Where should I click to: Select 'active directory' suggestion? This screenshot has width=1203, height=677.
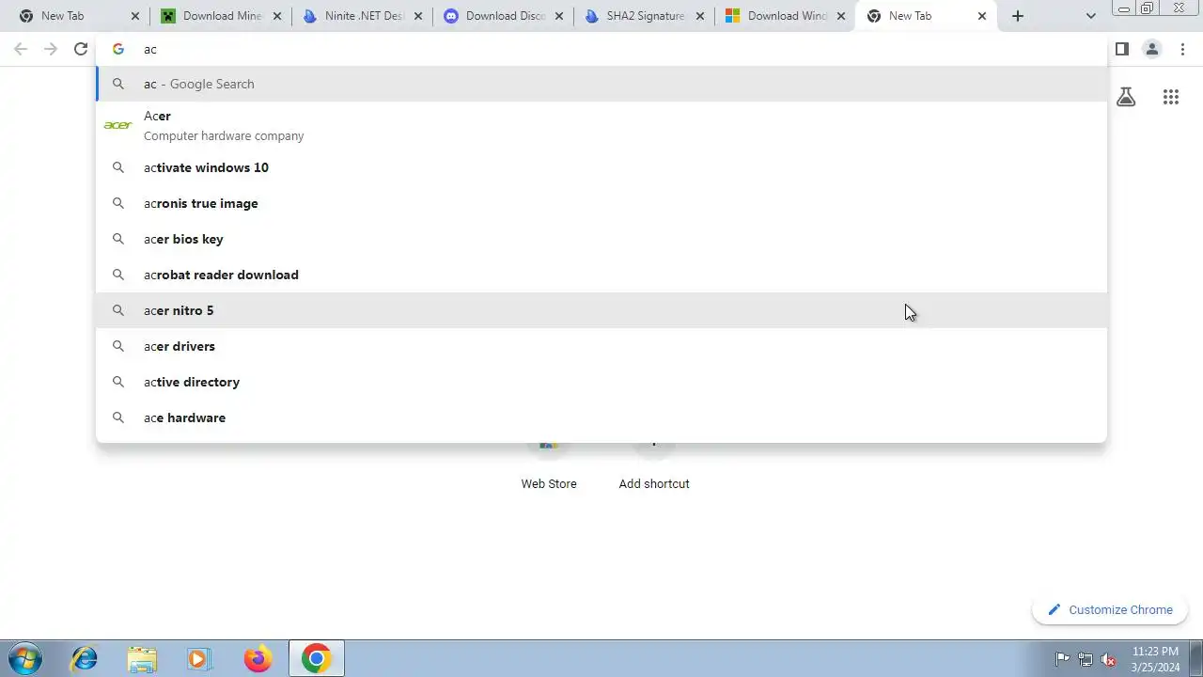click(601, 382)
